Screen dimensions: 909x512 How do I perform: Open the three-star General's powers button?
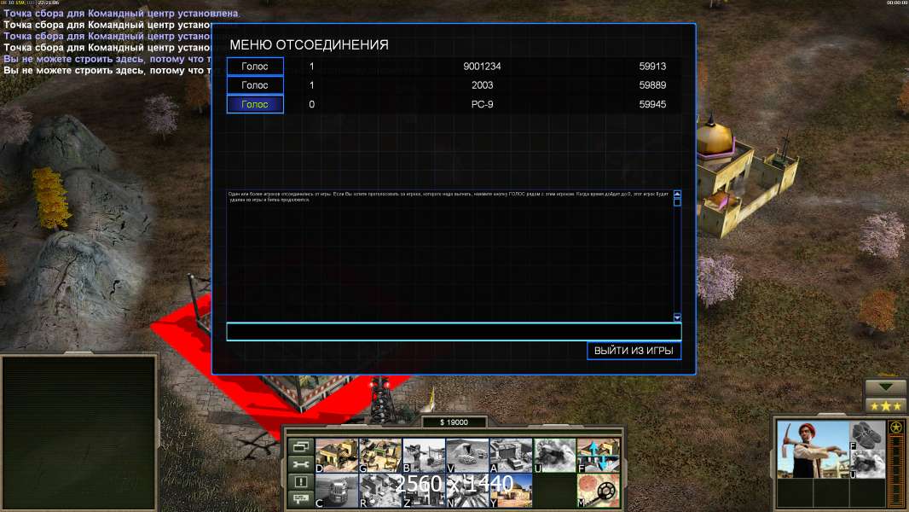(885, 406)
